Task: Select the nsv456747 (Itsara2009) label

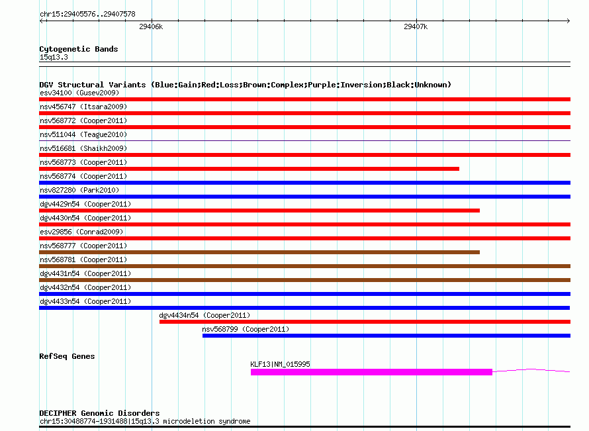Action: [x=83, y=107]
